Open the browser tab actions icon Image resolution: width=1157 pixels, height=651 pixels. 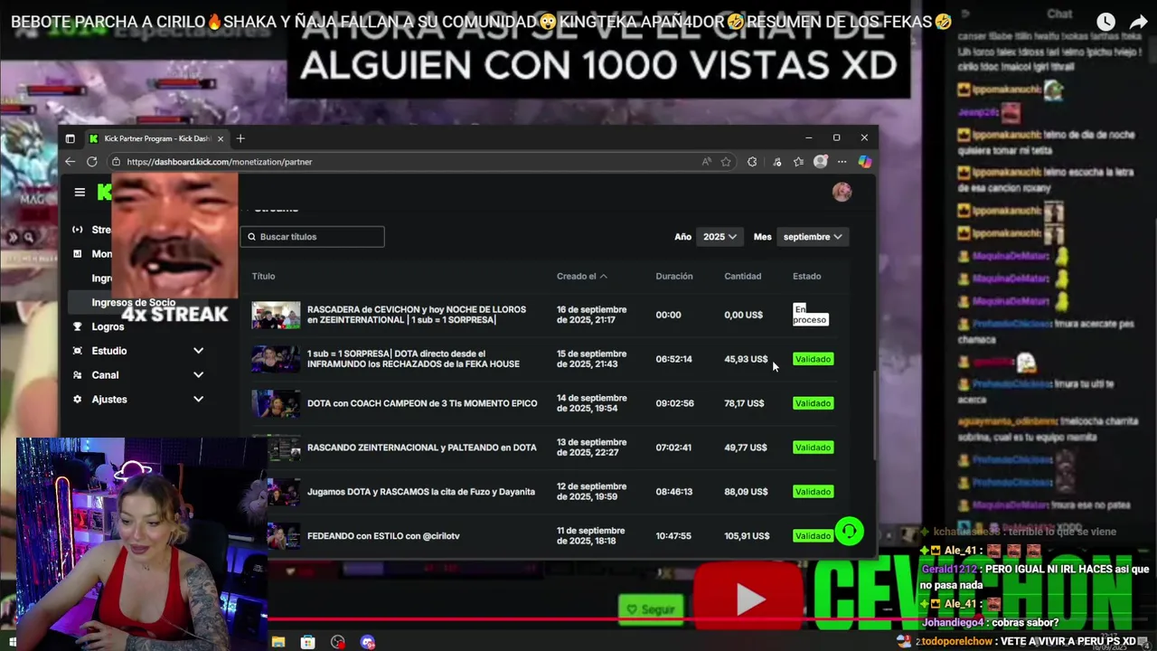[71, 138]
